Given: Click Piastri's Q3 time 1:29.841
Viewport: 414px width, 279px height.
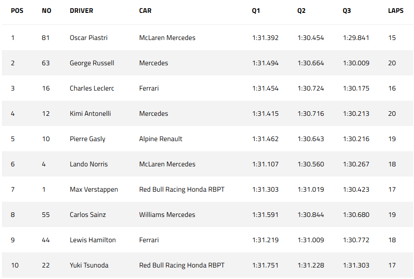Looking at the screenshot, I should tap(356, 38).
